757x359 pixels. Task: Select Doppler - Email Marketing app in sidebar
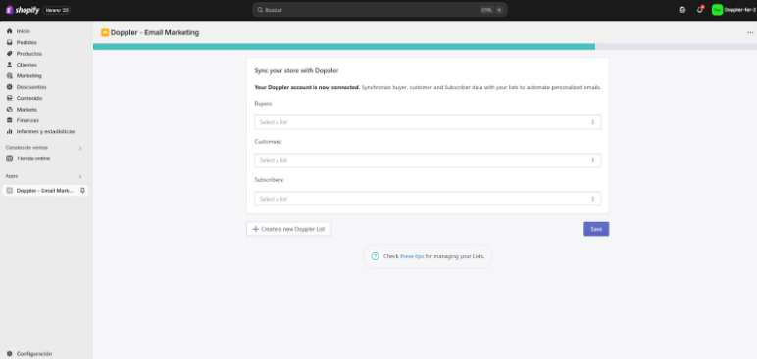click(x=45, y=191)
